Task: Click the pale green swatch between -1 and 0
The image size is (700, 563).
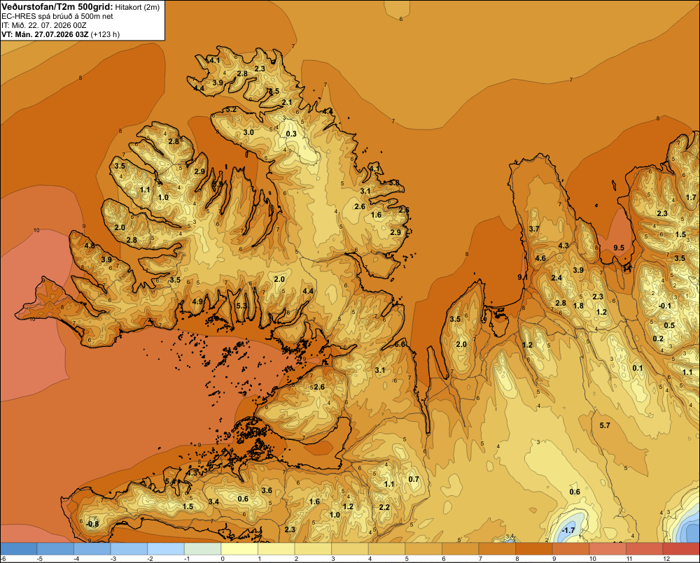Action: click(x=203, y=549)
